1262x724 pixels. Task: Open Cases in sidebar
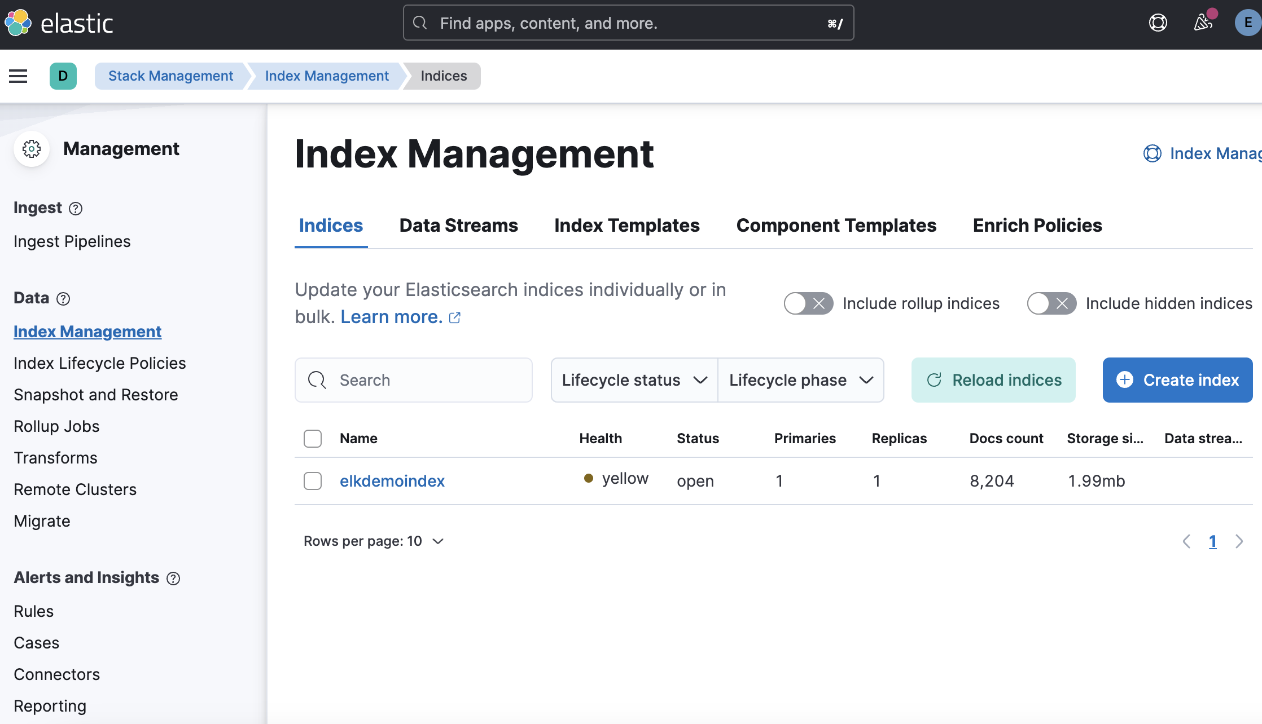[37, 643]
